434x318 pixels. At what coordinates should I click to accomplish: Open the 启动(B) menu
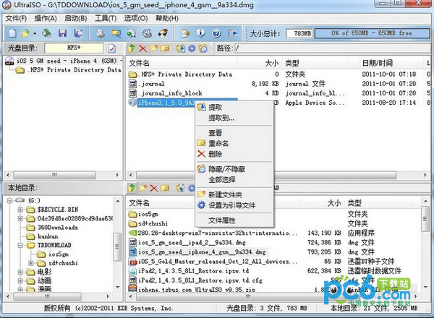(75, 19)
